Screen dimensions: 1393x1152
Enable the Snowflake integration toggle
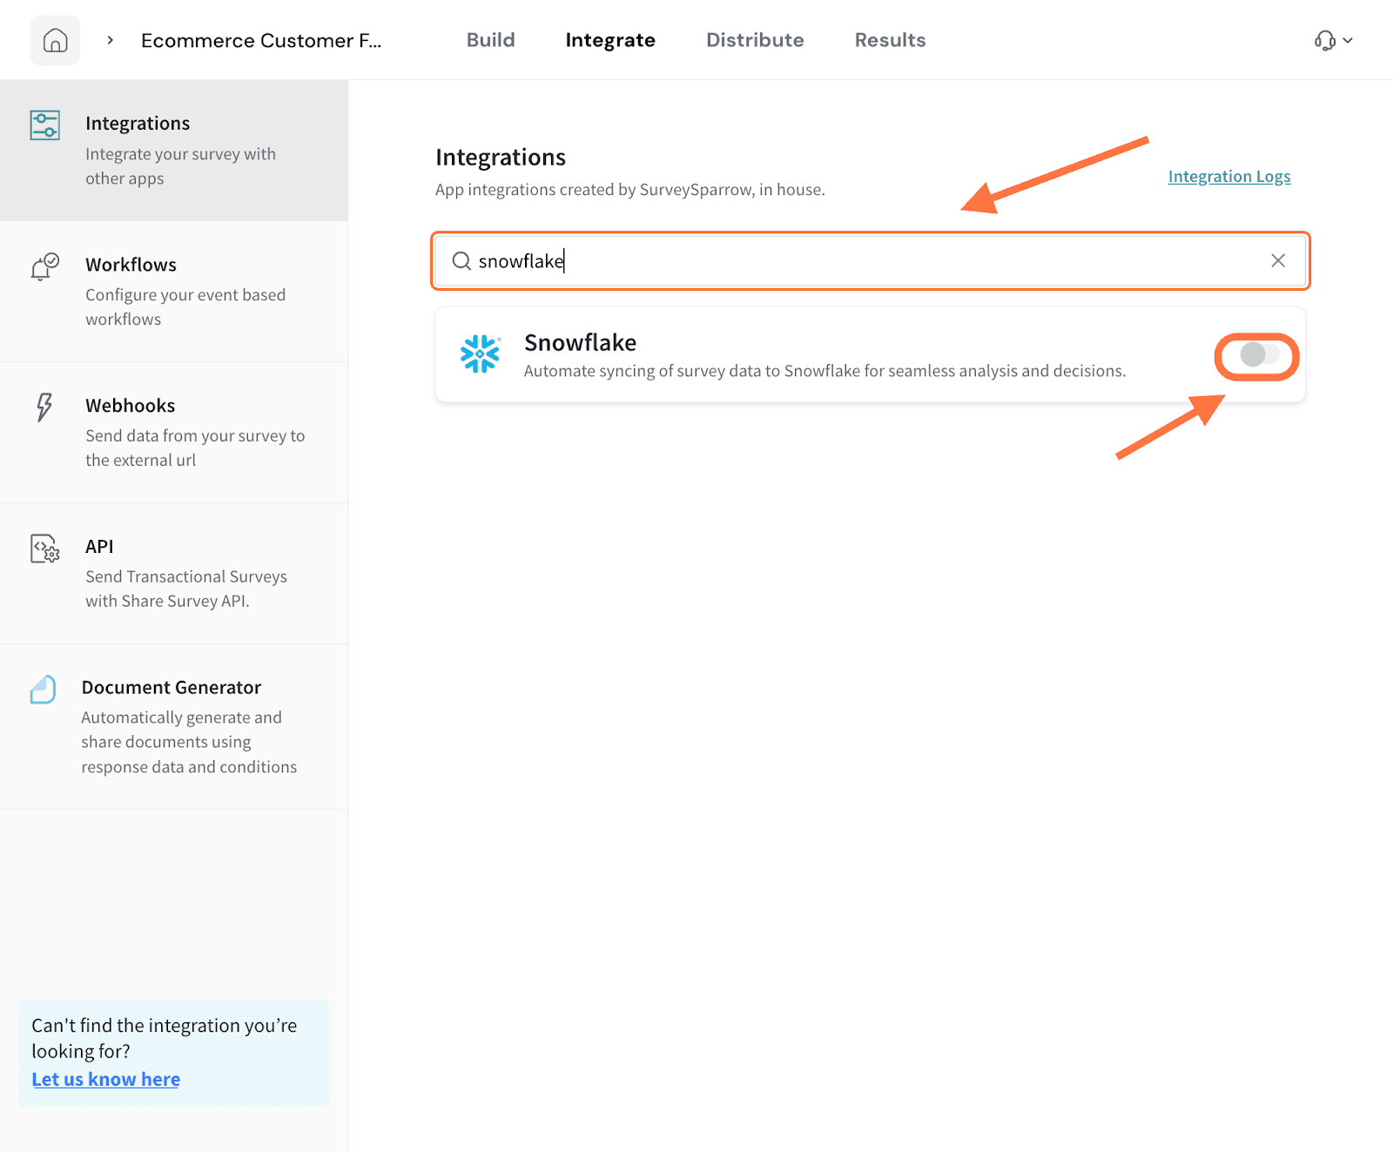click(x=1258, y=355)
